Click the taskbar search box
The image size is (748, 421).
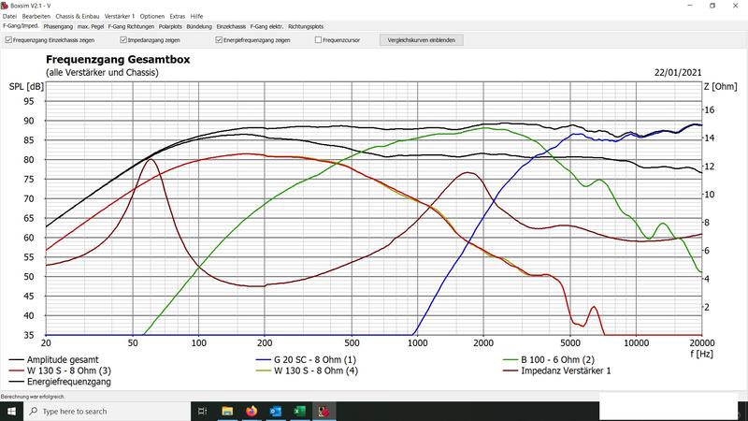tap(107, 411)
